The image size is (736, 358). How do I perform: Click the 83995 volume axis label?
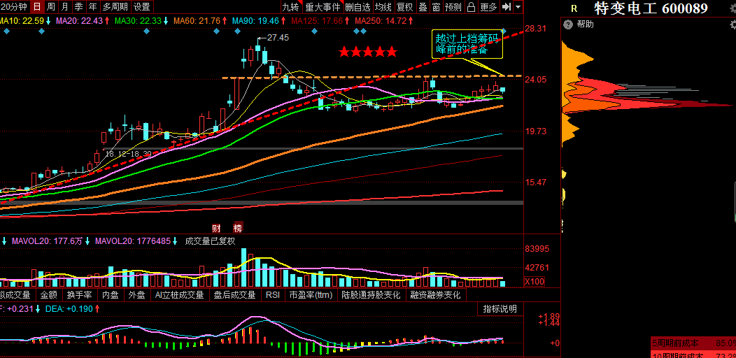point(537,248)
